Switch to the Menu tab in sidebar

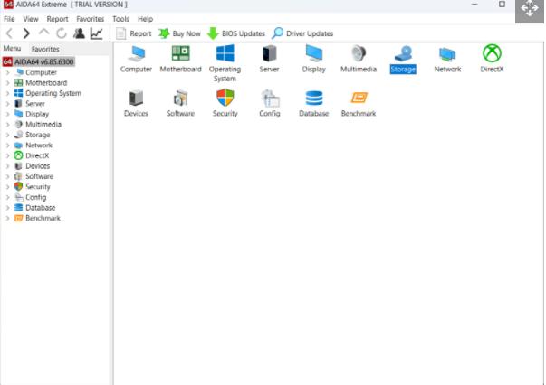coord(12,48)
